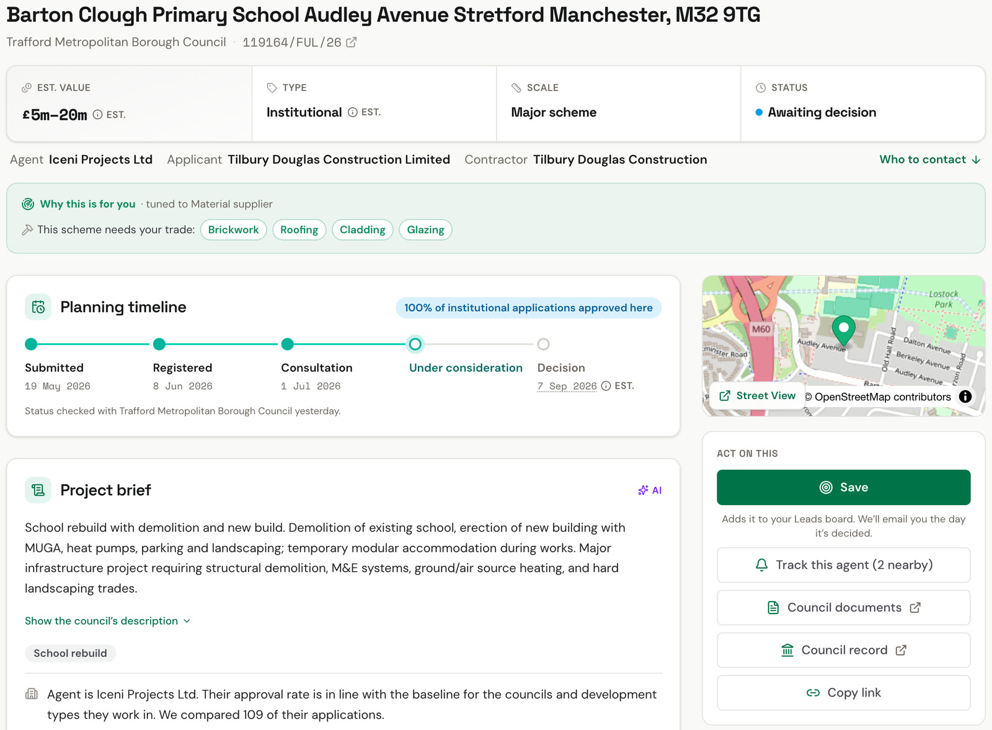Click Track this agent (2 nearby)
The image size is (992, 730).
(x=844, y=565)
